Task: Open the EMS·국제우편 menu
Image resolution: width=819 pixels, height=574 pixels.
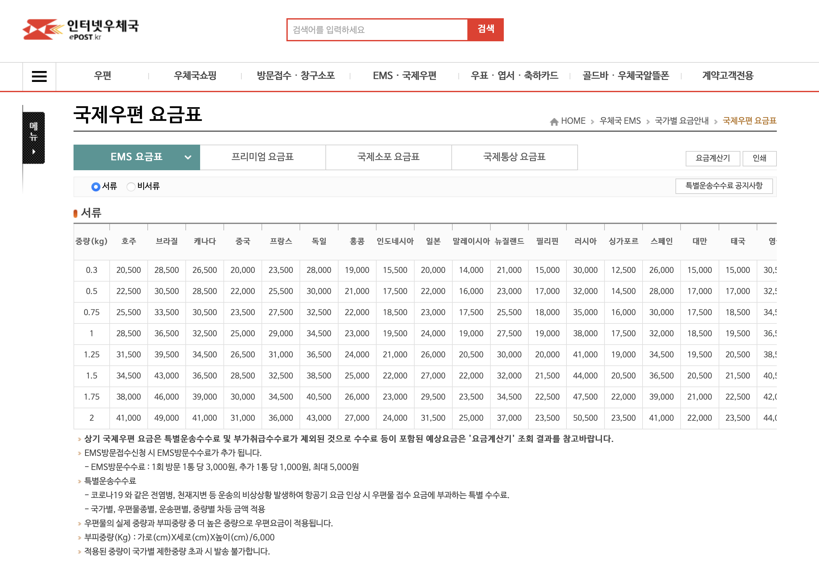Action: [405, 75]
